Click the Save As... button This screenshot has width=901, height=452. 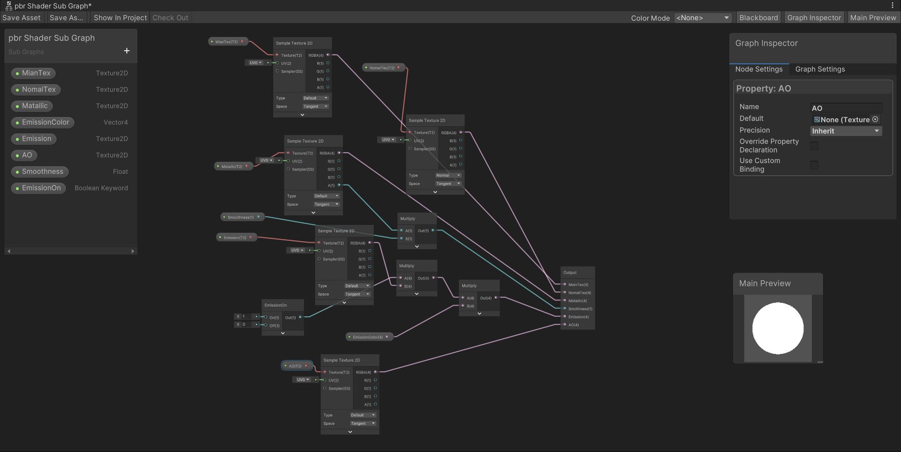66,18
